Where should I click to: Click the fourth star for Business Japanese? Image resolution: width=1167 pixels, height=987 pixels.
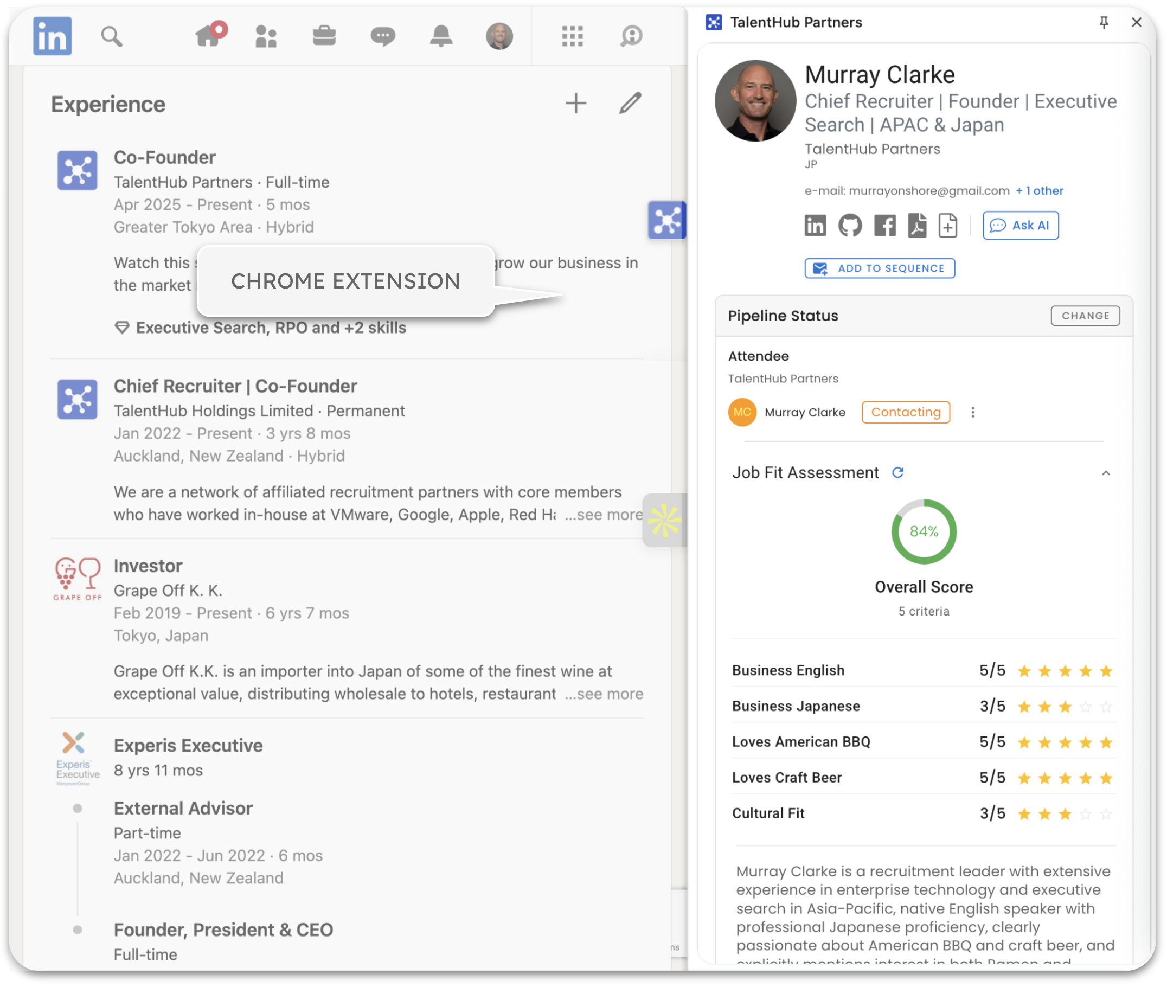[1086, 707]
